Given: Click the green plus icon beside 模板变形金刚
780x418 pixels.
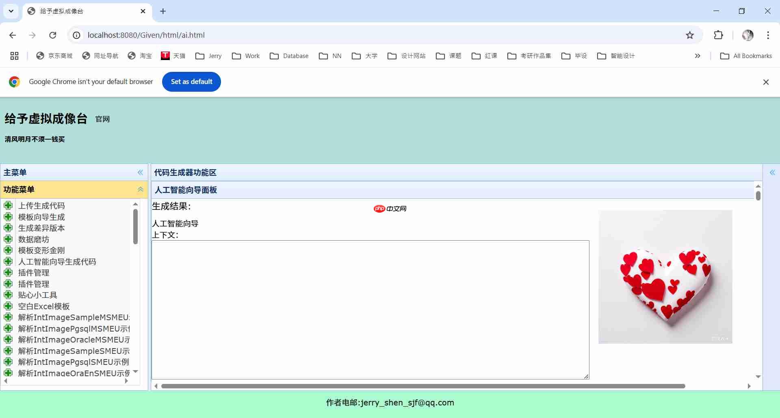Looking at the screenshot, I should click(x=9, y=250).
